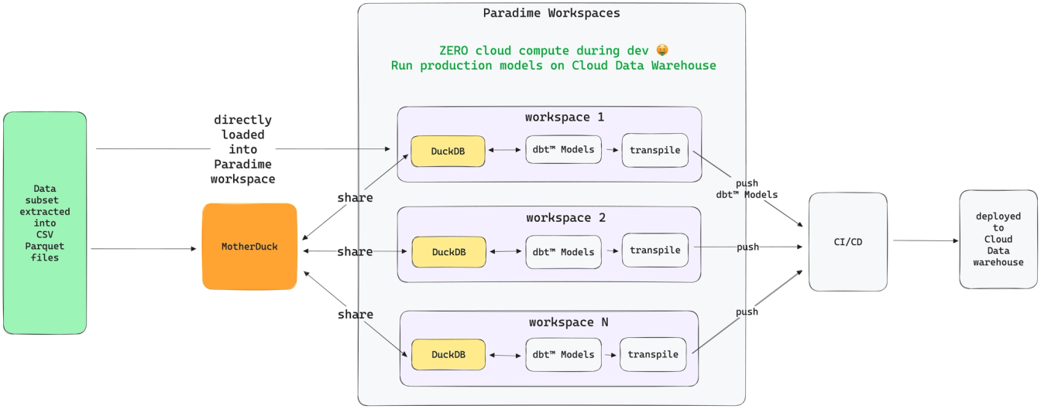Select the dbt™ Models box in workspace N

[x=564, y=354]
